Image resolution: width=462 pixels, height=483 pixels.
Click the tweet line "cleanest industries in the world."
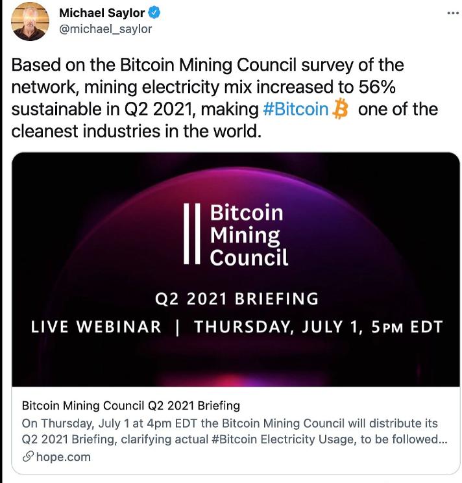point(136,130)
